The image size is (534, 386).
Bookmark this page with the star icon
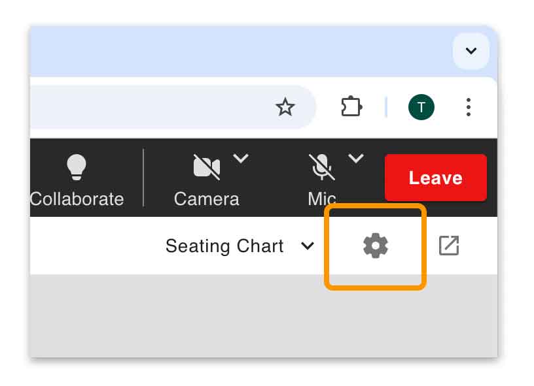[x=285, y=107]
